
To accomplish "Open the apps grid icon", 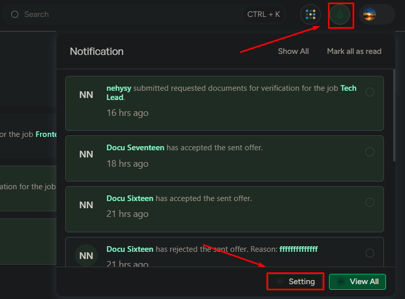I will pos(310,14).
